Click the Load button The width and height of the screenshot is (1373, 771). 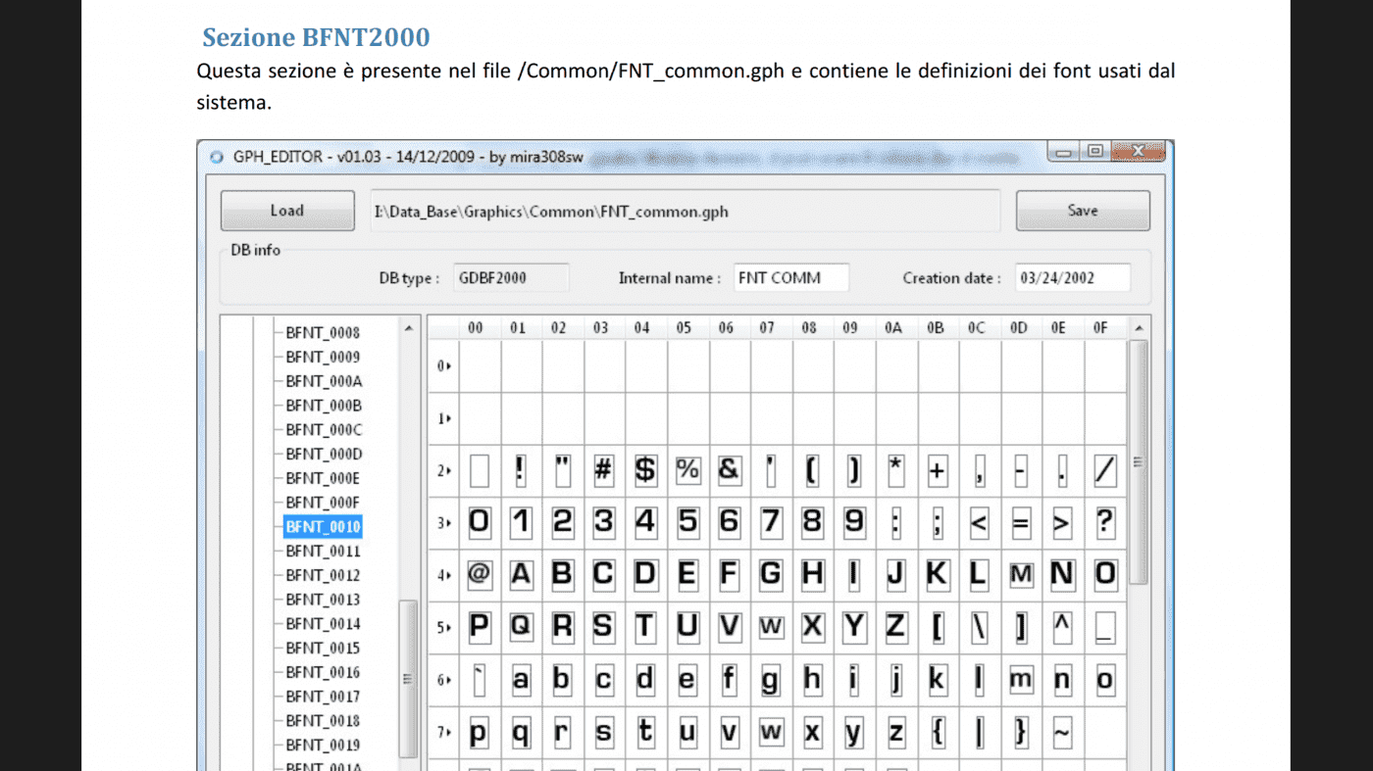point(286,211)
